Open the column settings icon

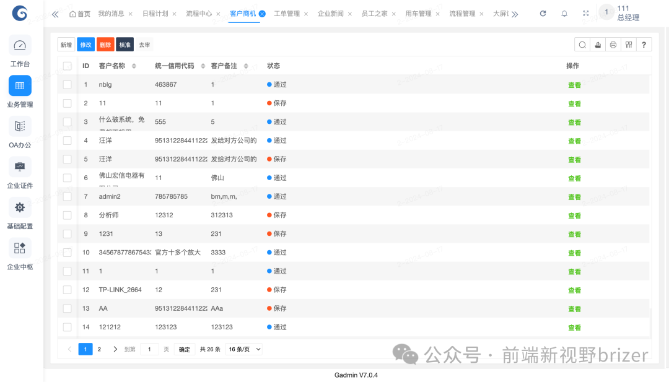[x=627, y=44]
